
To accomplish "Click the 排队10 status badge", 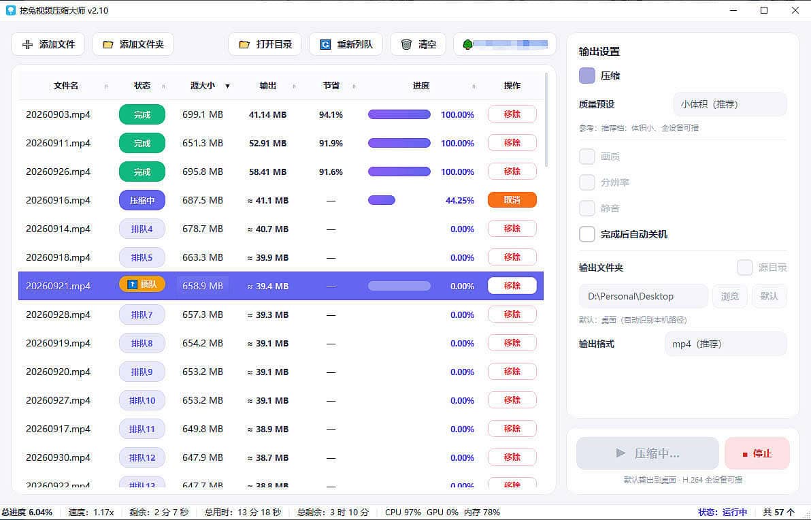I will point(142,400).
